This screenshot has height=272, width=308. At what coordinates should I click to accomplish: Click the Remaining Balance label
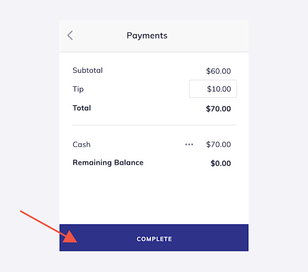click(108, 163)
